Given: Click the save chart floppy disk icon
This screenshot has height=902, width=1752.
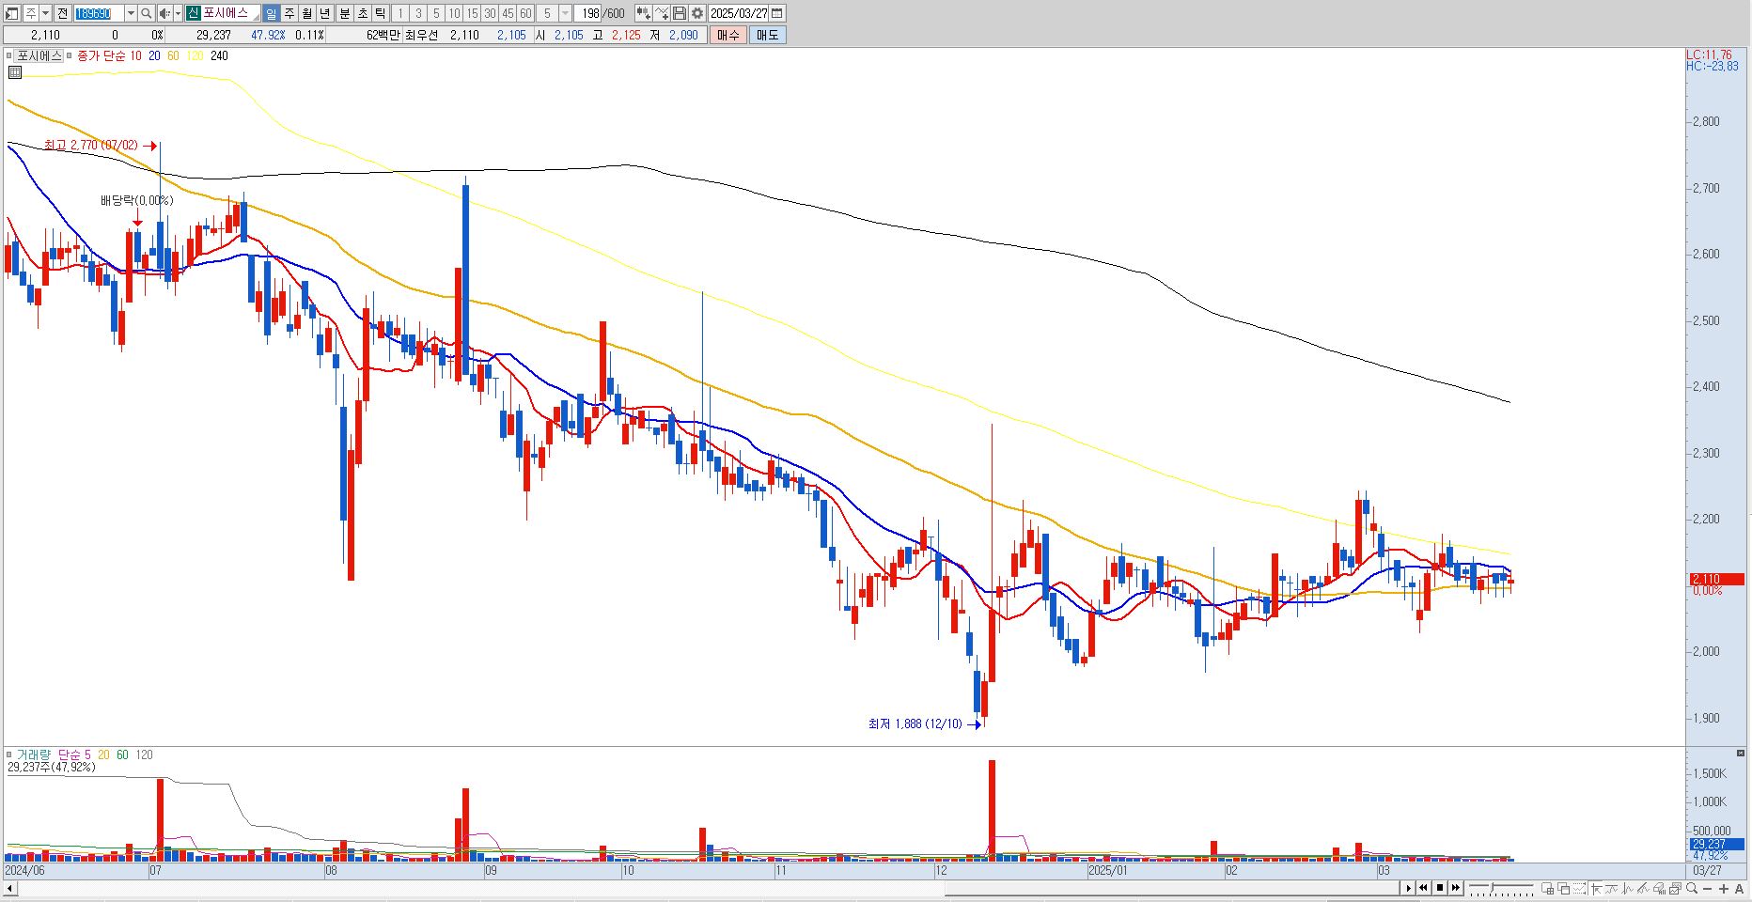Looking at the screenshot, I should coord(680,13).
